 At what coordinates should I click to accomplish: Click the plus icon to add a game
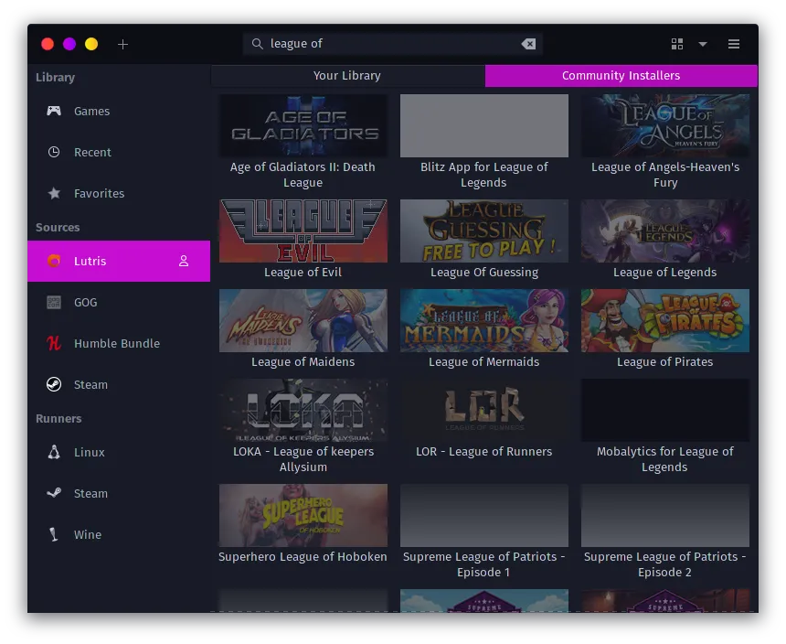(122, 44)
